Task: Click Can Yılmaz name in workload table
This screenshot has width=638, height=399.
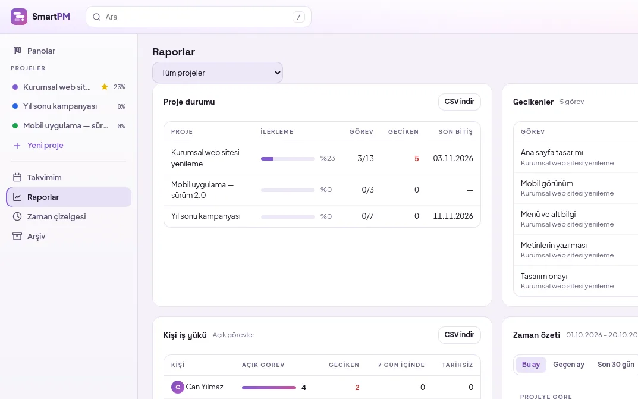Action: pos(205,387)
